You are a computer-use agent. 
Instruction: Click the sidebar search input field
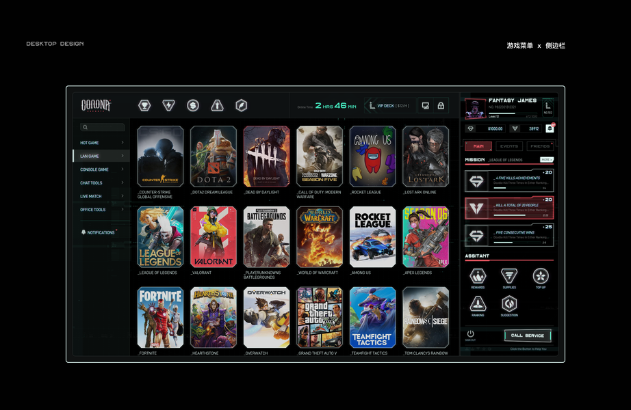click(x=102, y=127)
